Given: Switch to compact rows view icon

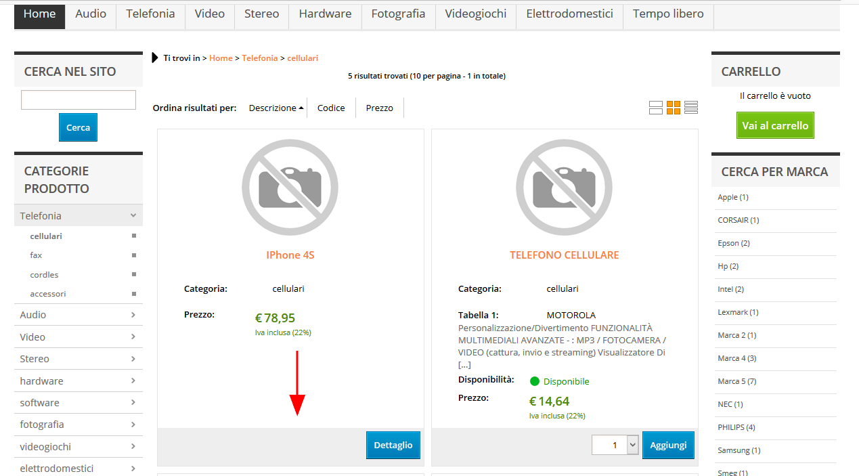Looking at the screenshot, I should click(691, 108).
